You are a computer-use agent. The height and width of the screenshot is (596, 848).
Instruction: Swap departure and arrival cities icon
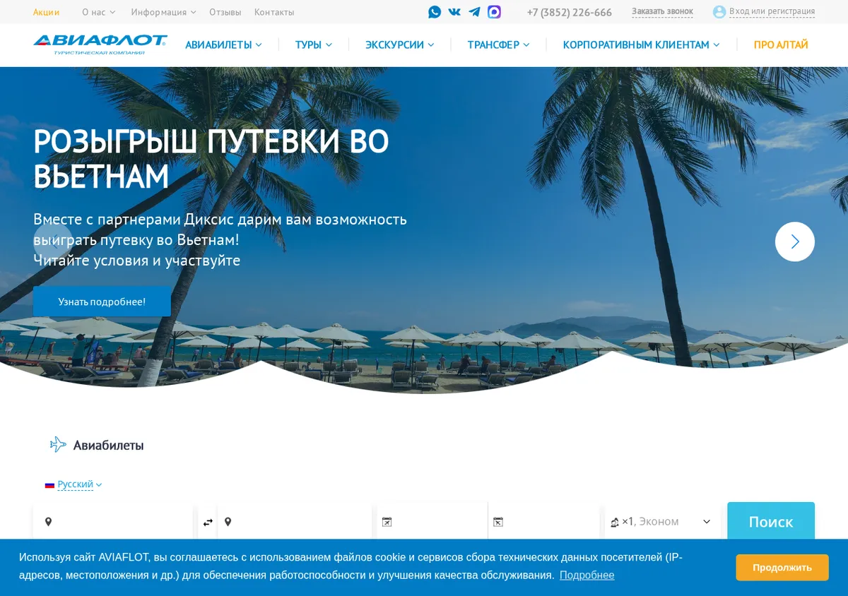pos(208,523)
